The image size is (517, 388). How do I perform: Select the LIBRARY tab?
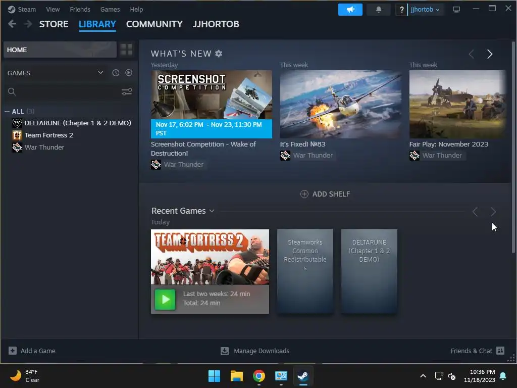coord(97,24)
